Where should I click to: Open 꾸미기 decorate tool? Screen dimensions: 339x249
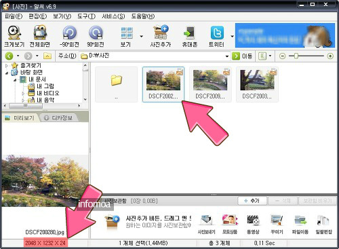coord(277,225)
